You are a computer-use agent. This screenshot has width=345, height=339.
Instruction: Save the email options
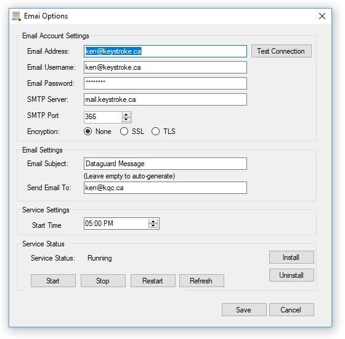[244, 309]
